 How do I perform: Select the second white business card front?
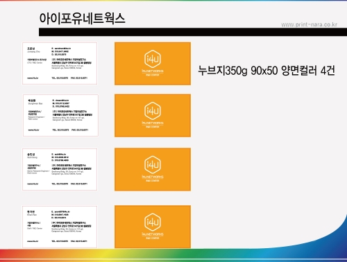click(x=60, y=115)
